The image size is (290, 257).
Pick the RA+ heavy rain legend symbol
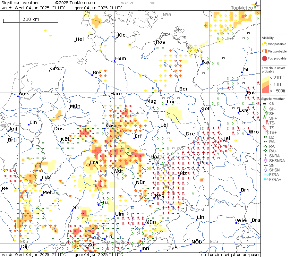265,151
